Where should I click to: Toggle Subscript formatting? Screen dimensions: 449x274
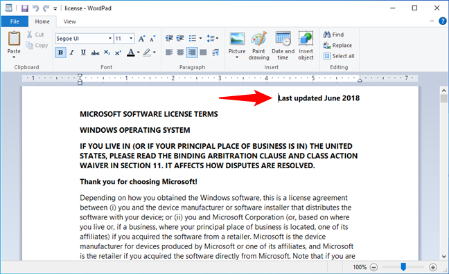[107, 53]
